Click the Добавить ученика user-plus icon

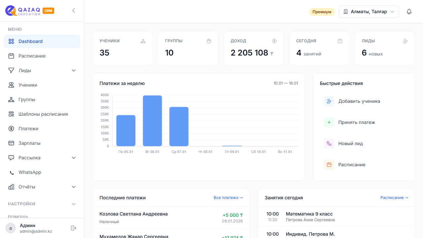coord(329,101)
